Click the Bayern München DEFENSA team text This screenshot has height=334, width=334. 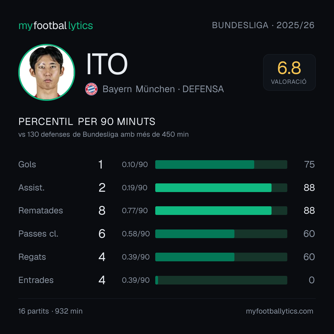[x=163, y=89]
